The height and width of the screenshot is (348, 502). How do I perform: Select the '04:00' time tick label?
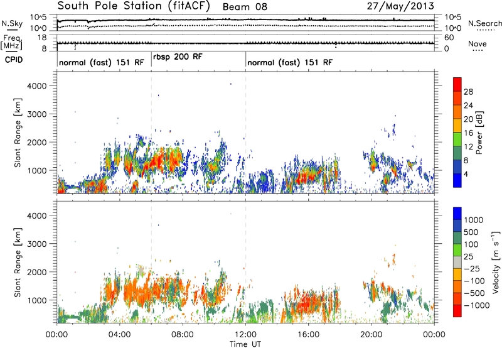[x=119, y=335]
